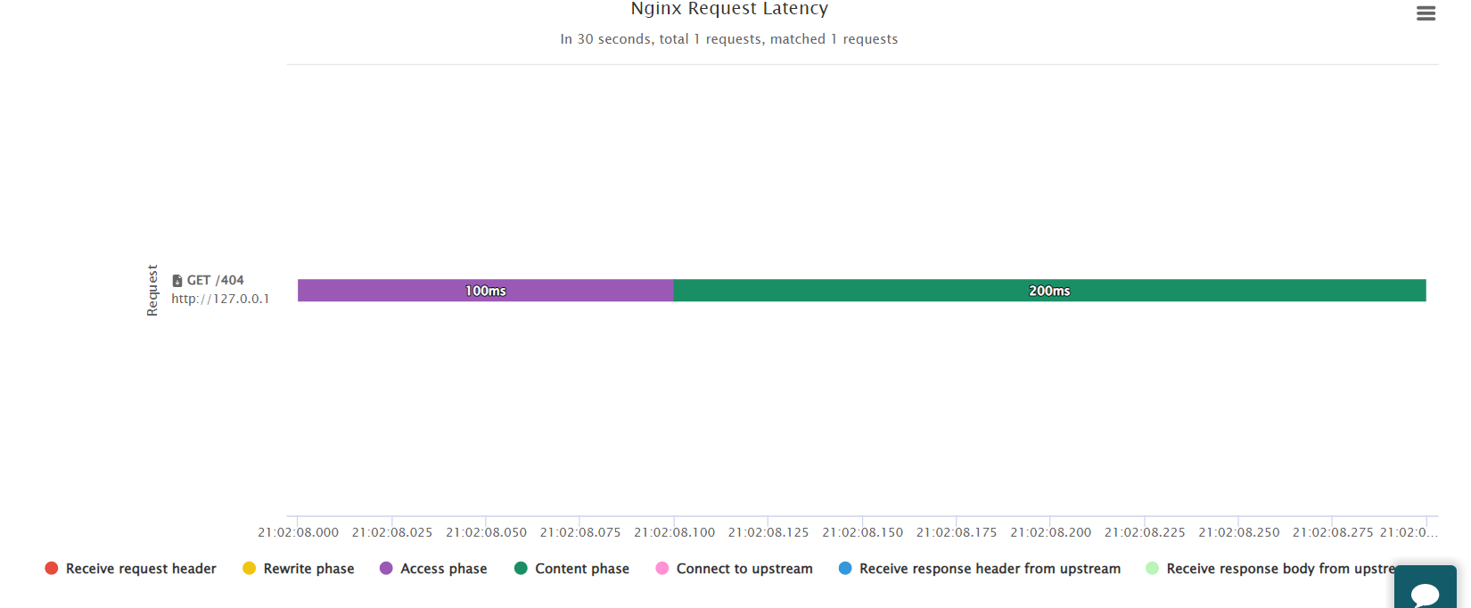Click the yellow Rewrite phase legend dot
The height and width of the screenshot is (608, 1471).
pos(250,569)
